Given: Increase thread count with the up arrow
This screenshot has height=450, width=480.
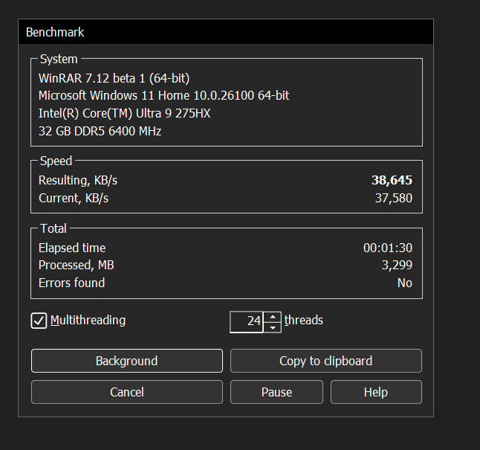Looking at the screenshot, I should click(272, 317).
